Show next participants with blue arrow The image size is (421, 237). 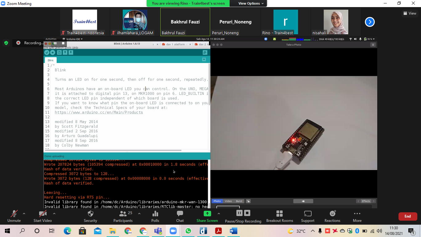click(x=370, y=22)
